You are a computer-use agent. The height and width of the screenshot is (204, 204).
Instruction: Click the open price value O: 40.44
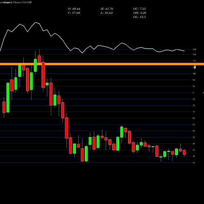pyautogui.click(x=74, y=9)
